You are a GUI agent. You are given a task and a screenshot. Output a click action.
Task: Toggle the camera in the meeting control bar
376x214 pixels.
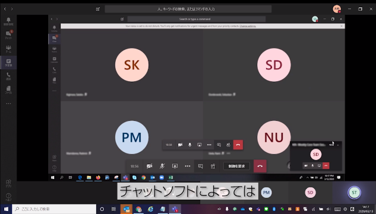tap(150, 166)
